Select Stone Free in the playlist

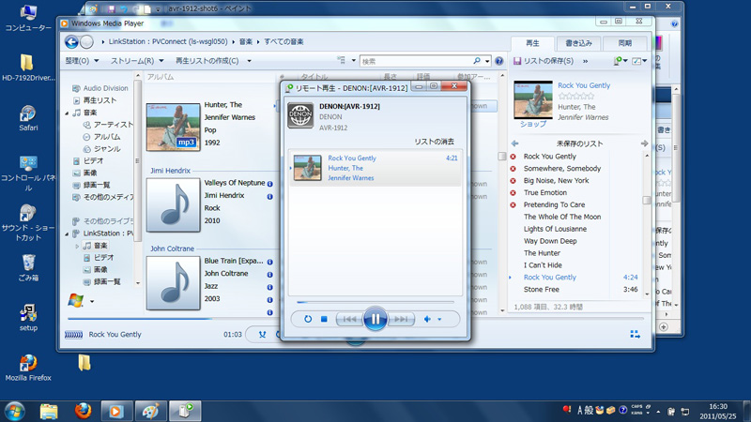tap(542, 290)
